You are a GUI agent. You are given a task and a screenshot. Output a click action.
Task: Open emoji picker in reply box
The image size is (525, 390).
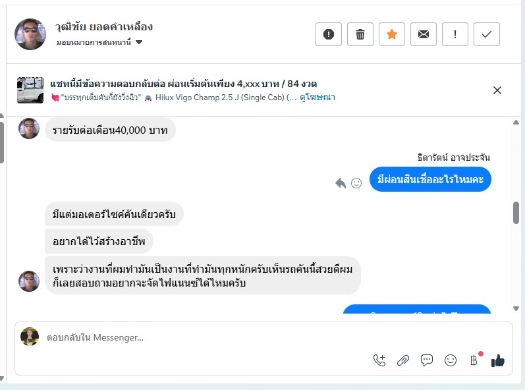451,360
